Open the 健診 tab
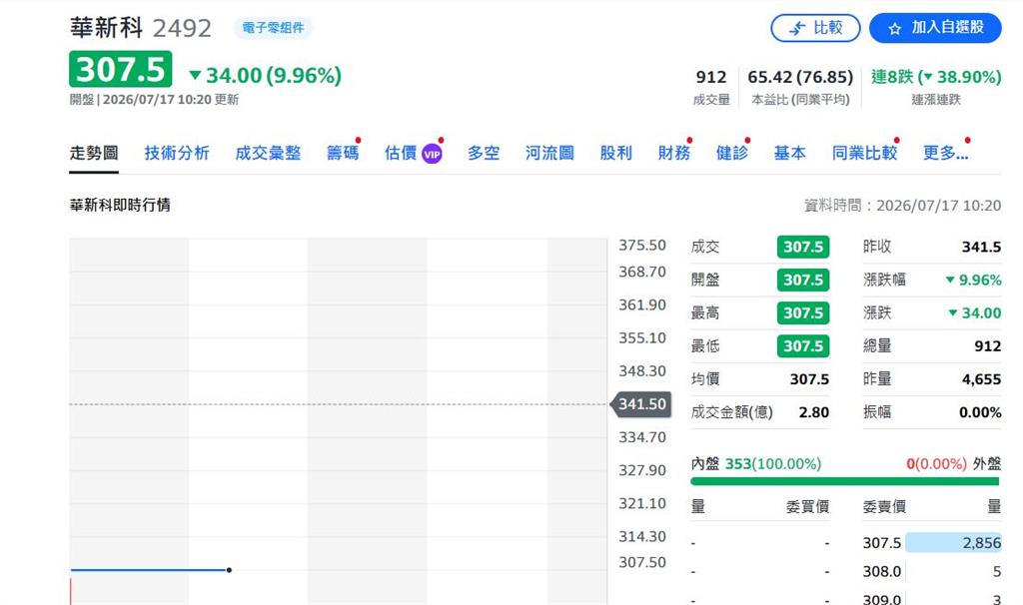 [x=732, y=153]
